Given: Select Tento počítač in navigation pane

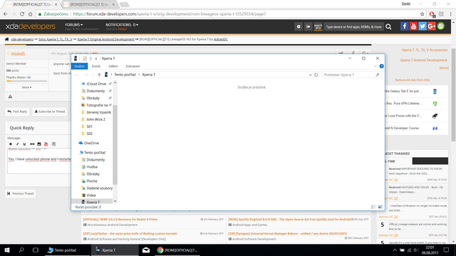Looking at the screenshot, I should (95, 153).
